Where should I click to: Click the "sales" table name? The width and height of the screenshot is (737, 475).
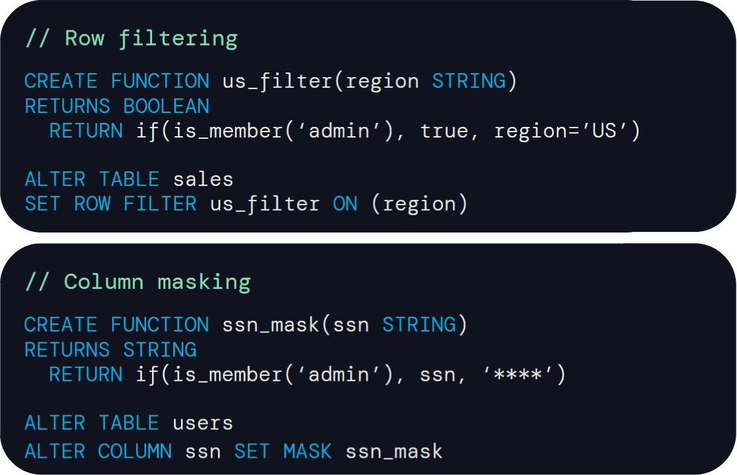click(203, 179)
